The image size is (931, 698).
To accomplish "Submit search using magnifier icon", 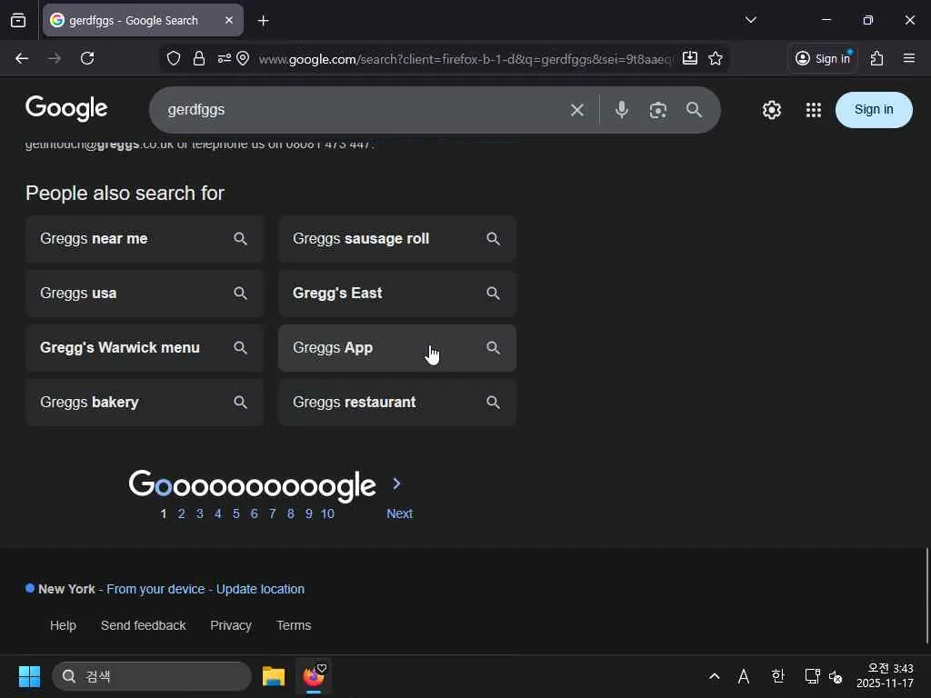I will (x=694, y=110).
